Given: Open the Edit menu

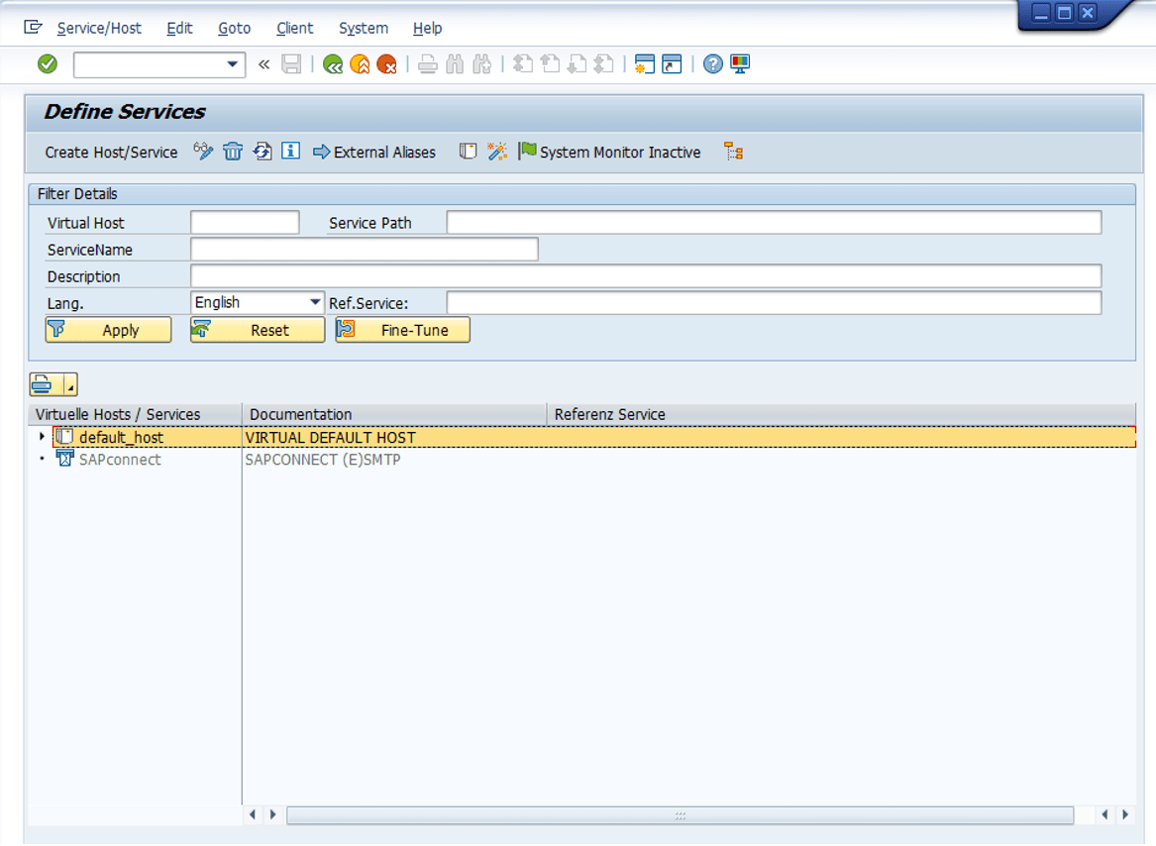Looking at the screenshot, I should coord(179,28).
